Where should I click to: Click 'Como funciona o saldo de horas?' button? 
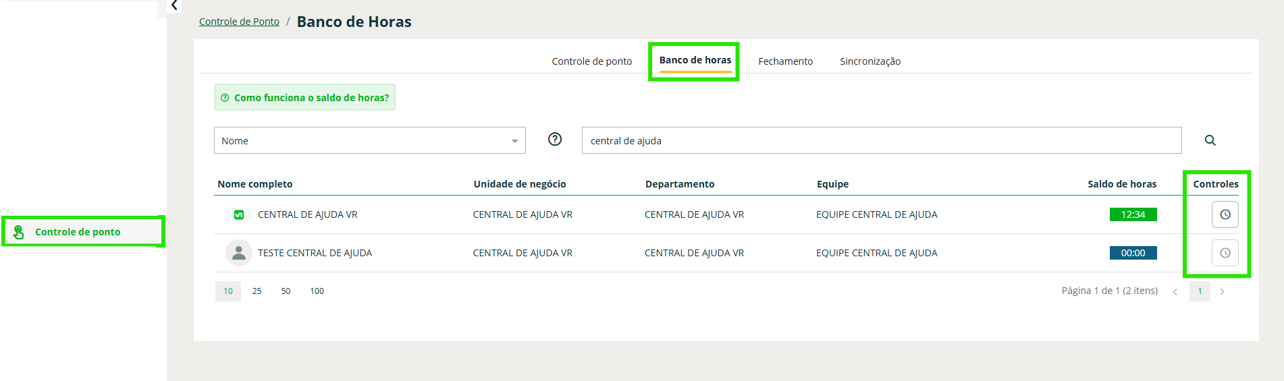coord(304,98)
